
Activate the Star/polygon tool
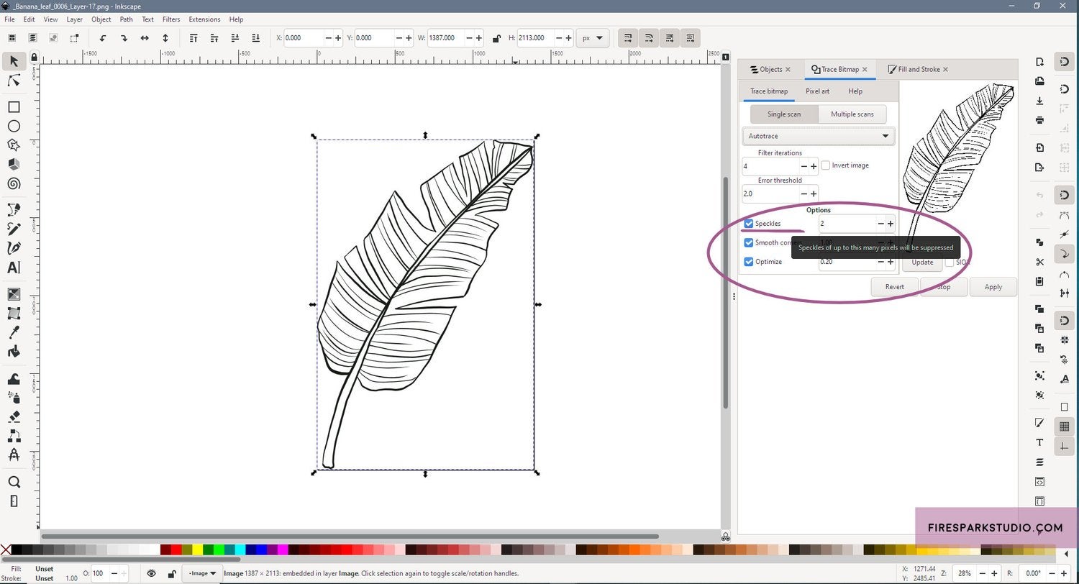[13, 145]
